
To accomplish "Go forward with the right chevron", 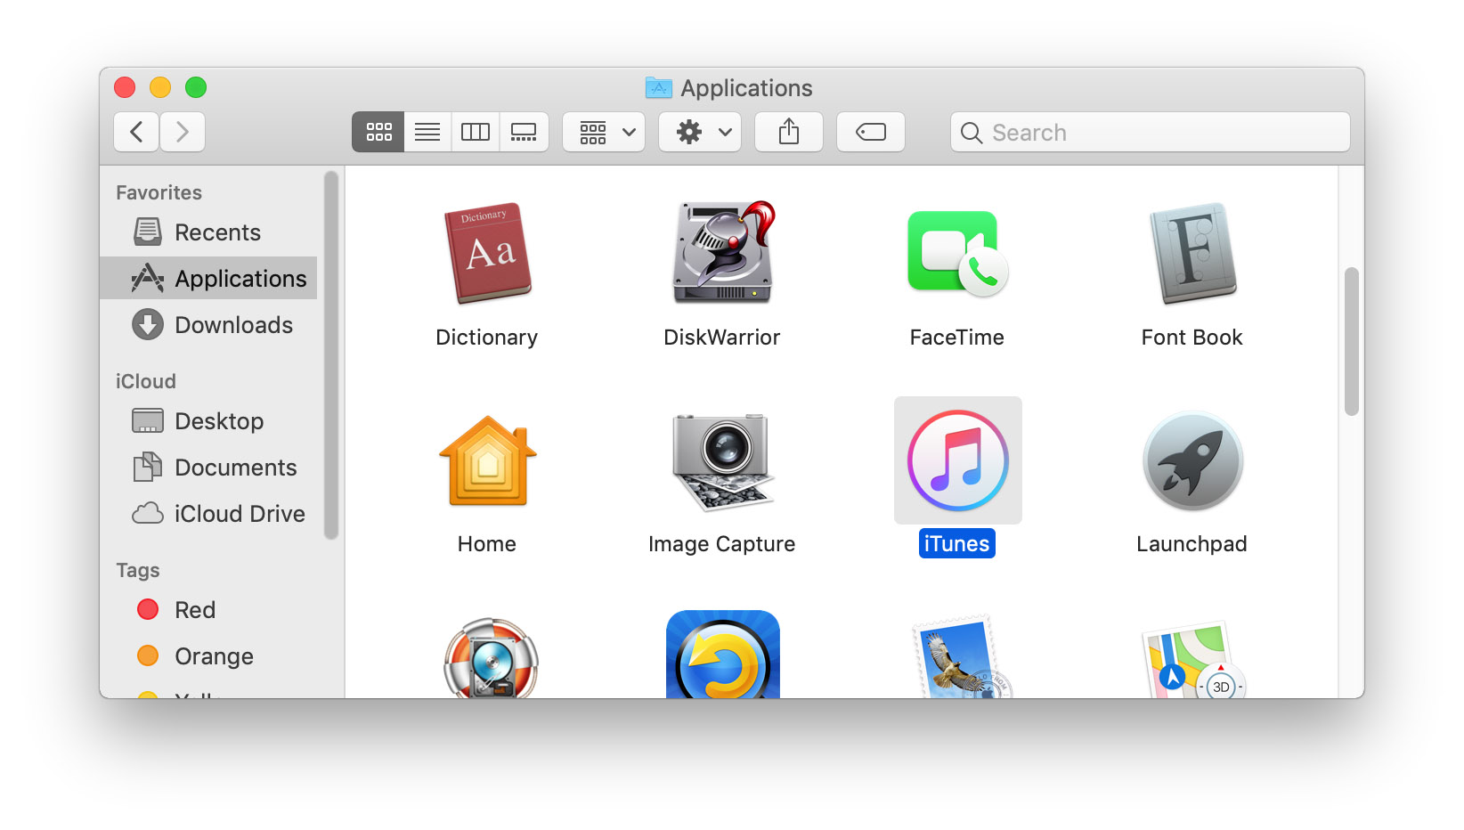I will point(183,132).
